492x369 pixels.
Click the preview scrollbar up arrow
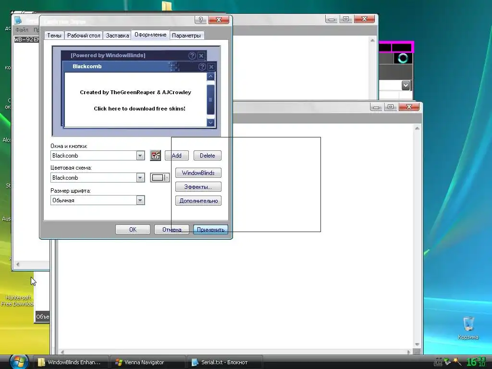[x=210, y=76]
